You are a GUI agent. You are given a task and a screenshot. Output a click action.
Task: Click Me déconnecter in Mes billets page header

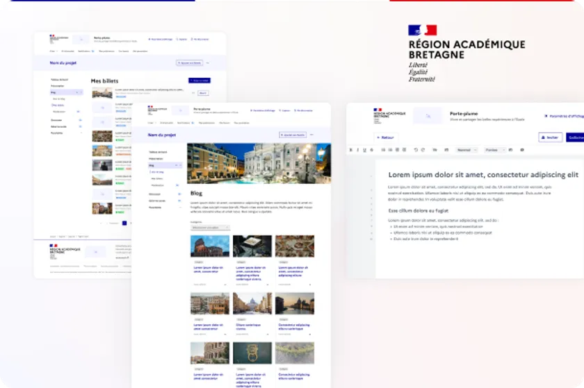click(x=200, y=39)
